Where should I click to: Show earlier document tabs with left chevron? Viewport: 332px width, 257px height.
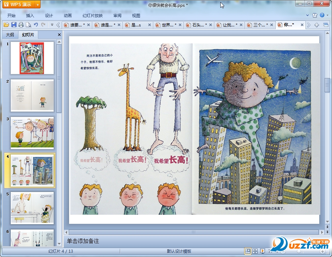(x=58, y=25)
